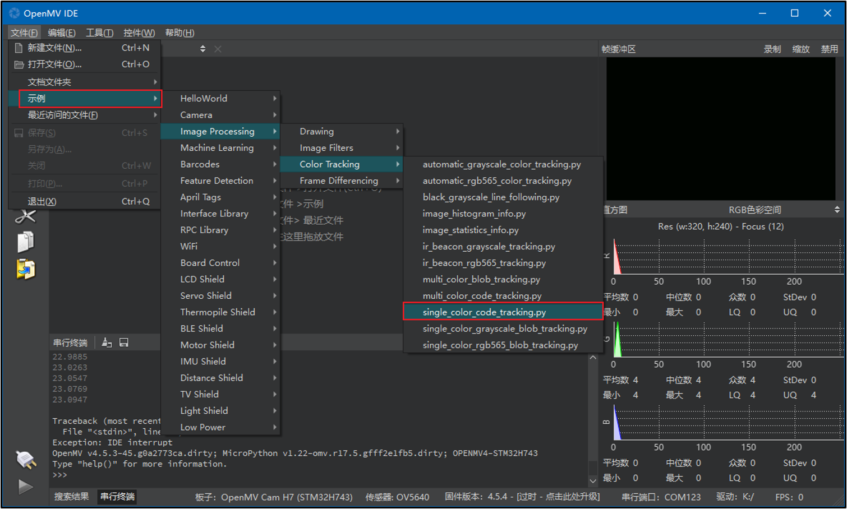Click the connect plug icon
Viewport: 847px width, 509px height.
click(x=25, y=460)
